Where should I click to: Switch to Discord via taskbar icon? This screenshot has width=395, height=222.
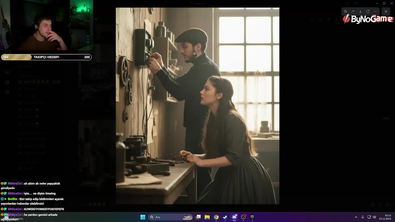coord(234,217)
